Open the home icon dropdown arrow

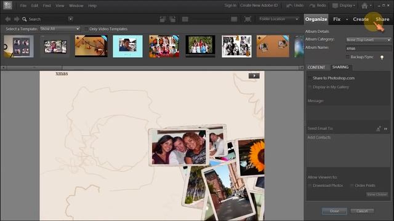371,6
